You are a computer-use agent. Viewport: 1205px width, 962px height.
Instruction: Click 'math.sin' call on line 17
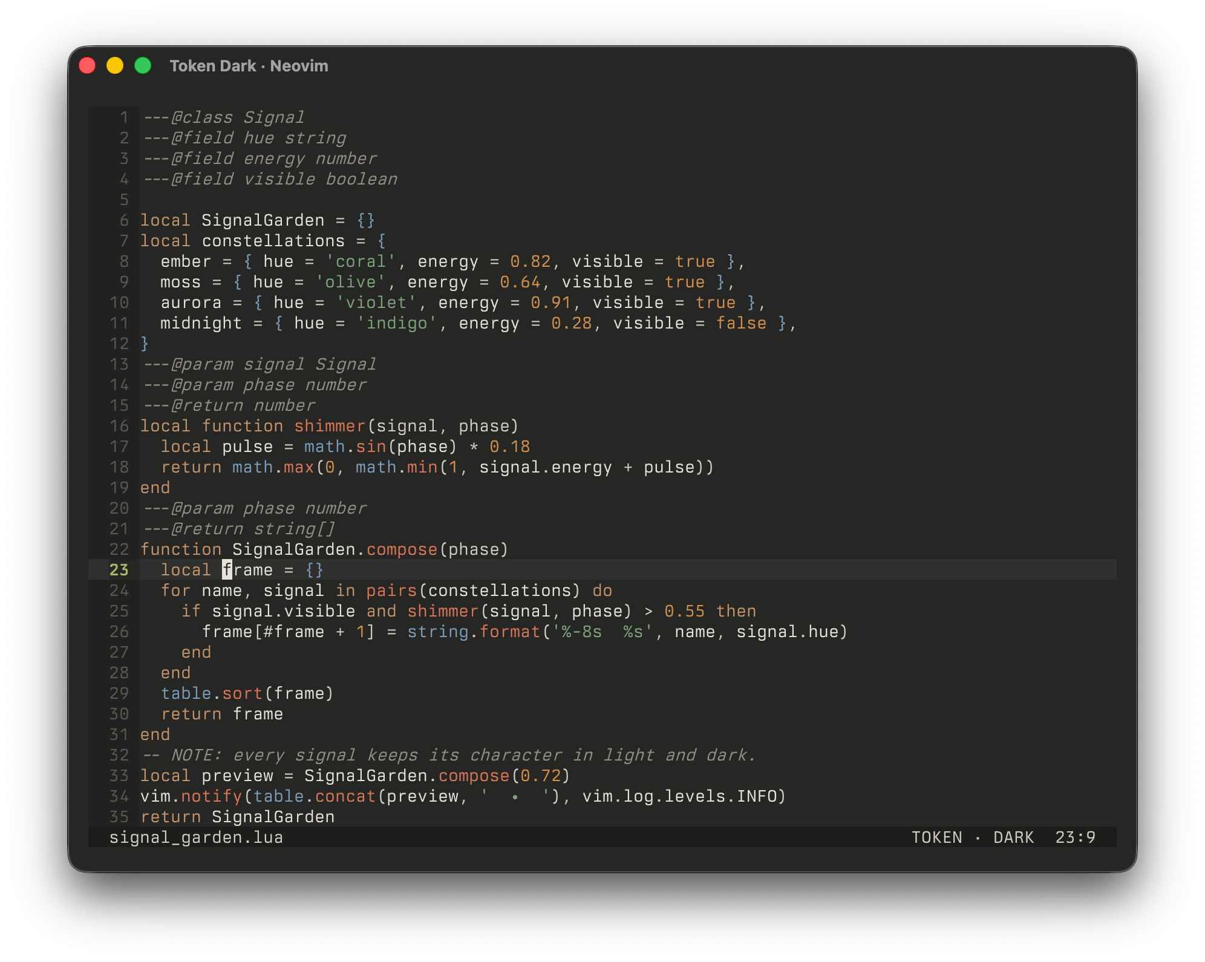[345, 447]
